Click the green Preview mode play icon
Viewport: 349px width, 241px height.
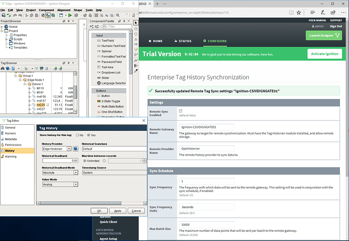(x=70, y=15)
